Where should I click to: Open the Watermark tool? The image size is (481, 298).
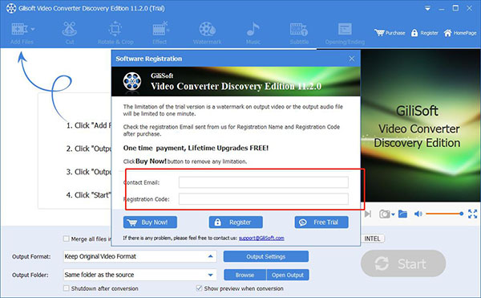click(207, 33)
